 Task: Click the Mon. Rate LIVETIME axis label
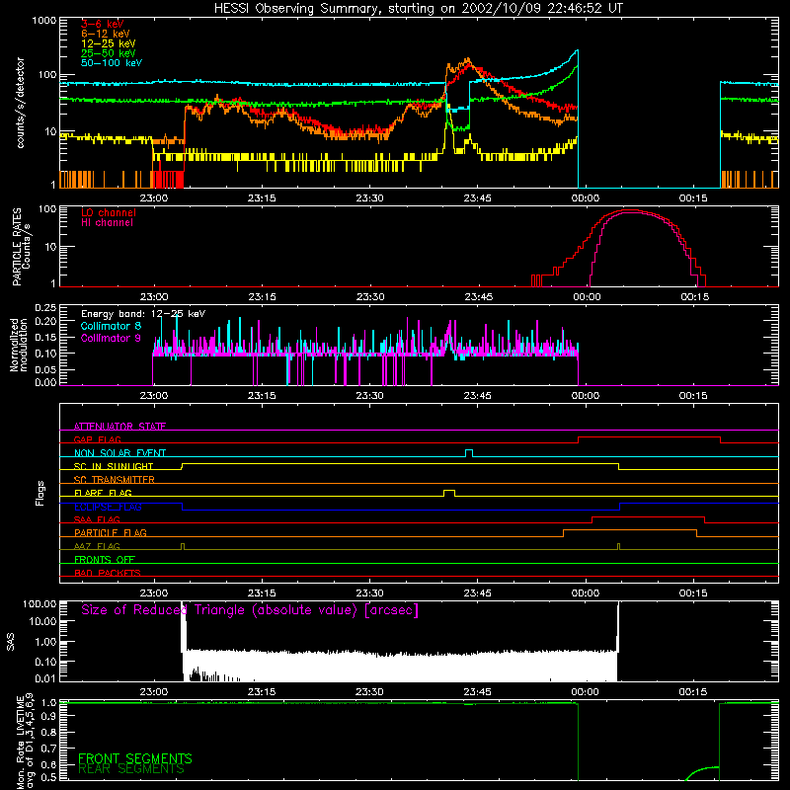click(x=26, y=742)
